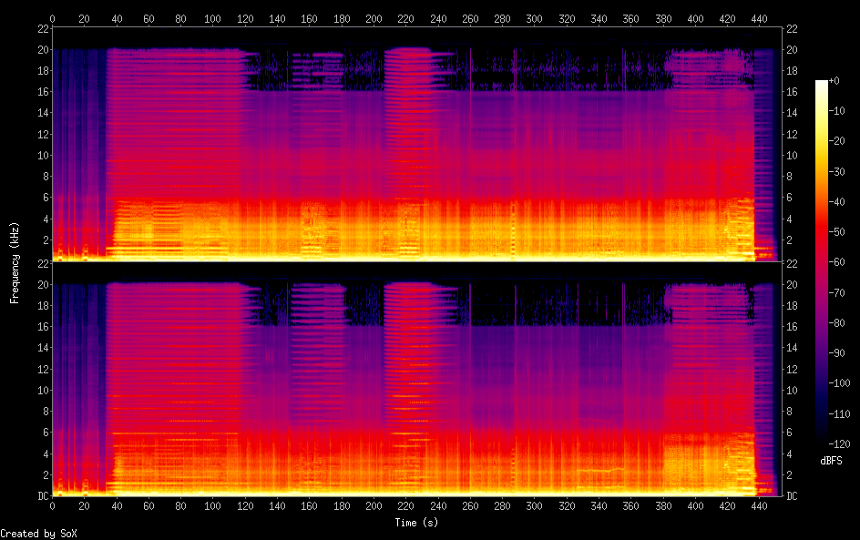This screenshot has height=540, width=860.
Task: Click the "Frequency (kHz)" vertical axis label
Action: pyautogui.click(x=15, y=262)
